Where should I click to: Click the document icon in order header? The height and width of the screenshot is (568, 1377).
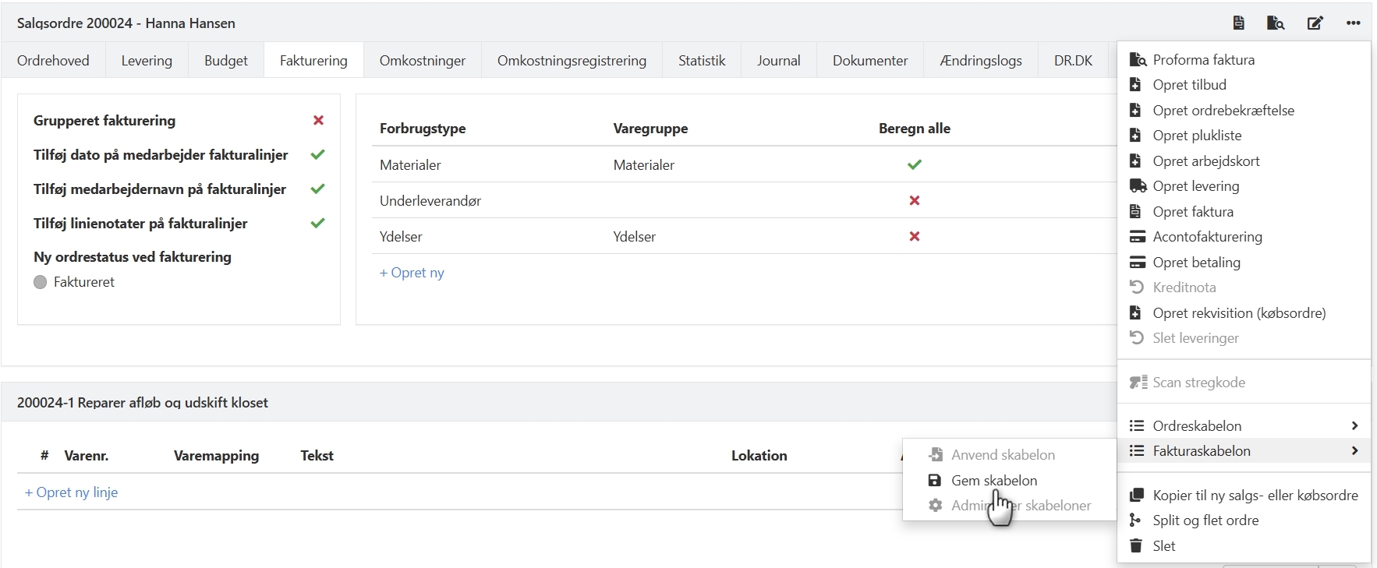click(1238, 23)
